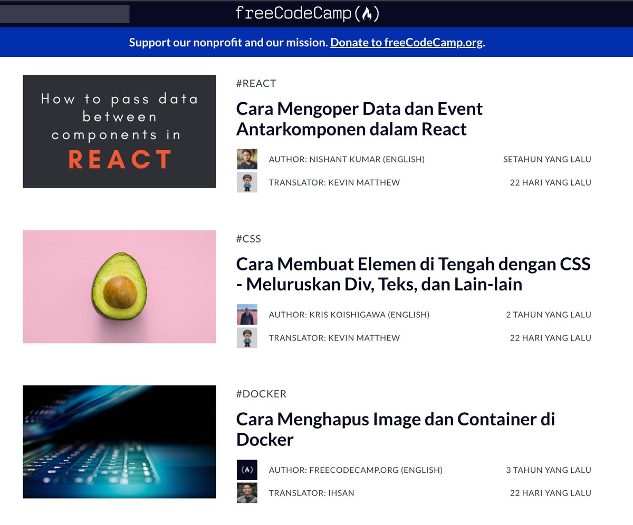Screen dimensions: 633x525
Task: Open translator Ihsan profile
Action: tap(311, 493)
